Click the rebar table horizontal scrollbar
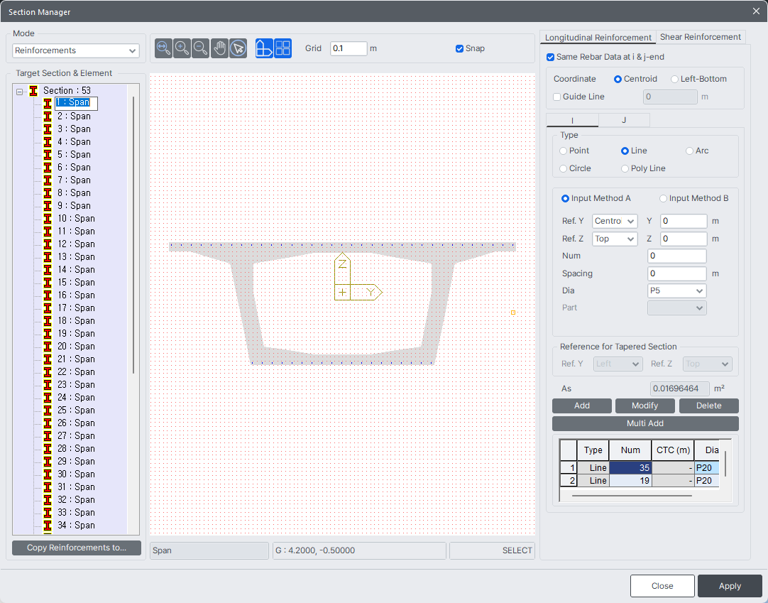Image resolution: width=768 pixels, height=603 pixels. [632, 496]
